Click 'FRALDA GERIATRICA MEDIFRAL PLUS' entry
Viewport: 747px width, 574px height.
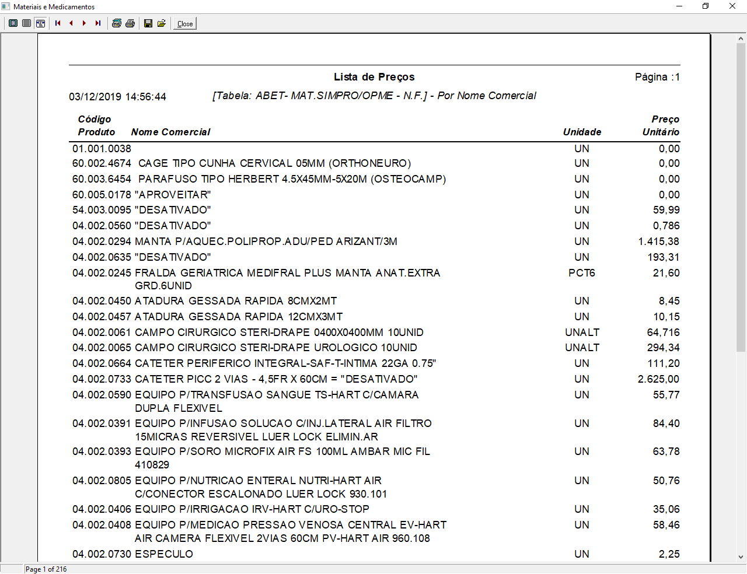(288, 279)
